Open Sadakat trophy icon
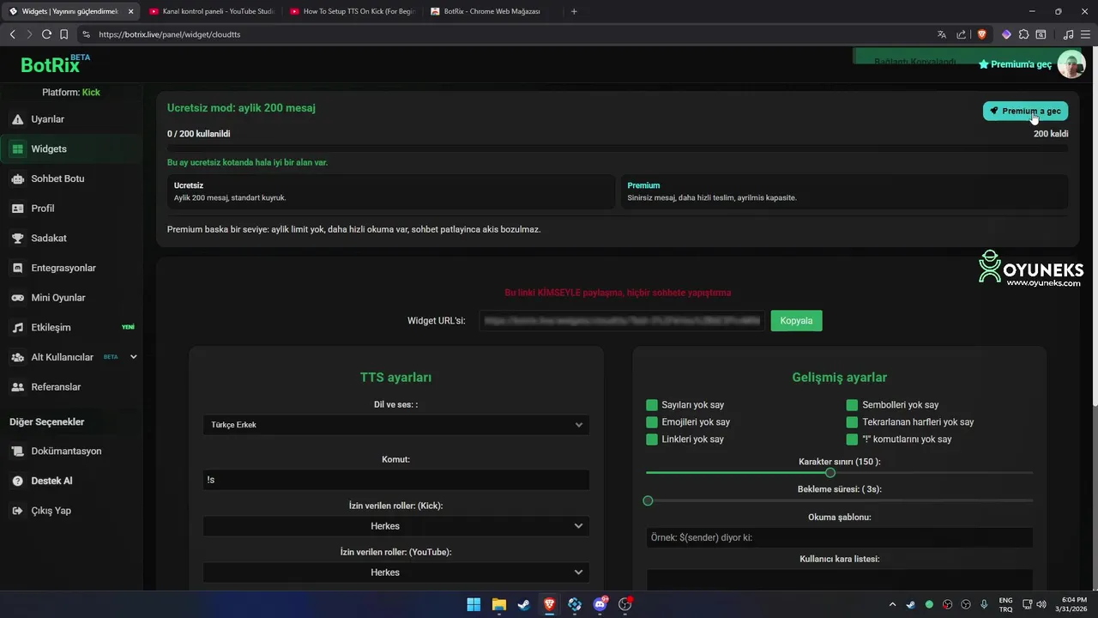This screenshot has height=618, width=1098. pos(17,238)
